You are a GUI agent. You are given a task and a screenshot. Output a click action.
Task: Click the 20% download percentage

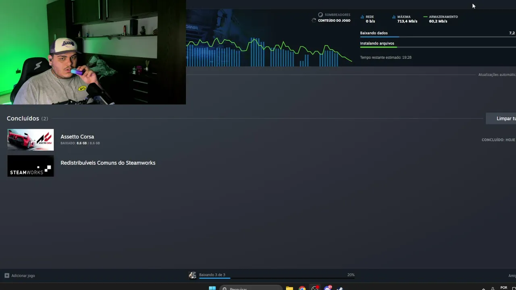pos(351,275)
